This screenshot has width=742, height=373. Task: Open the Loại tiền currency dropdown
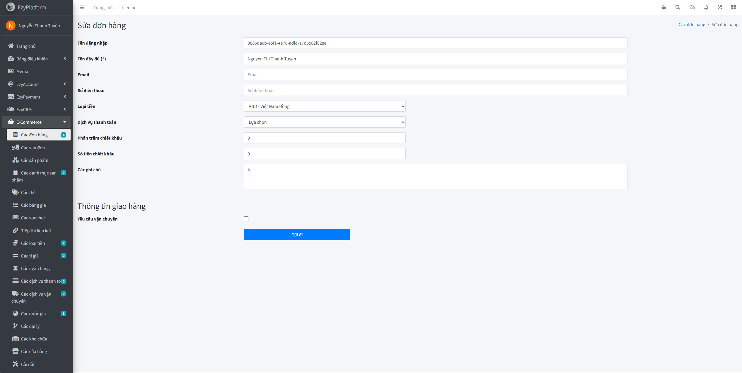click(x=324, y=106)
